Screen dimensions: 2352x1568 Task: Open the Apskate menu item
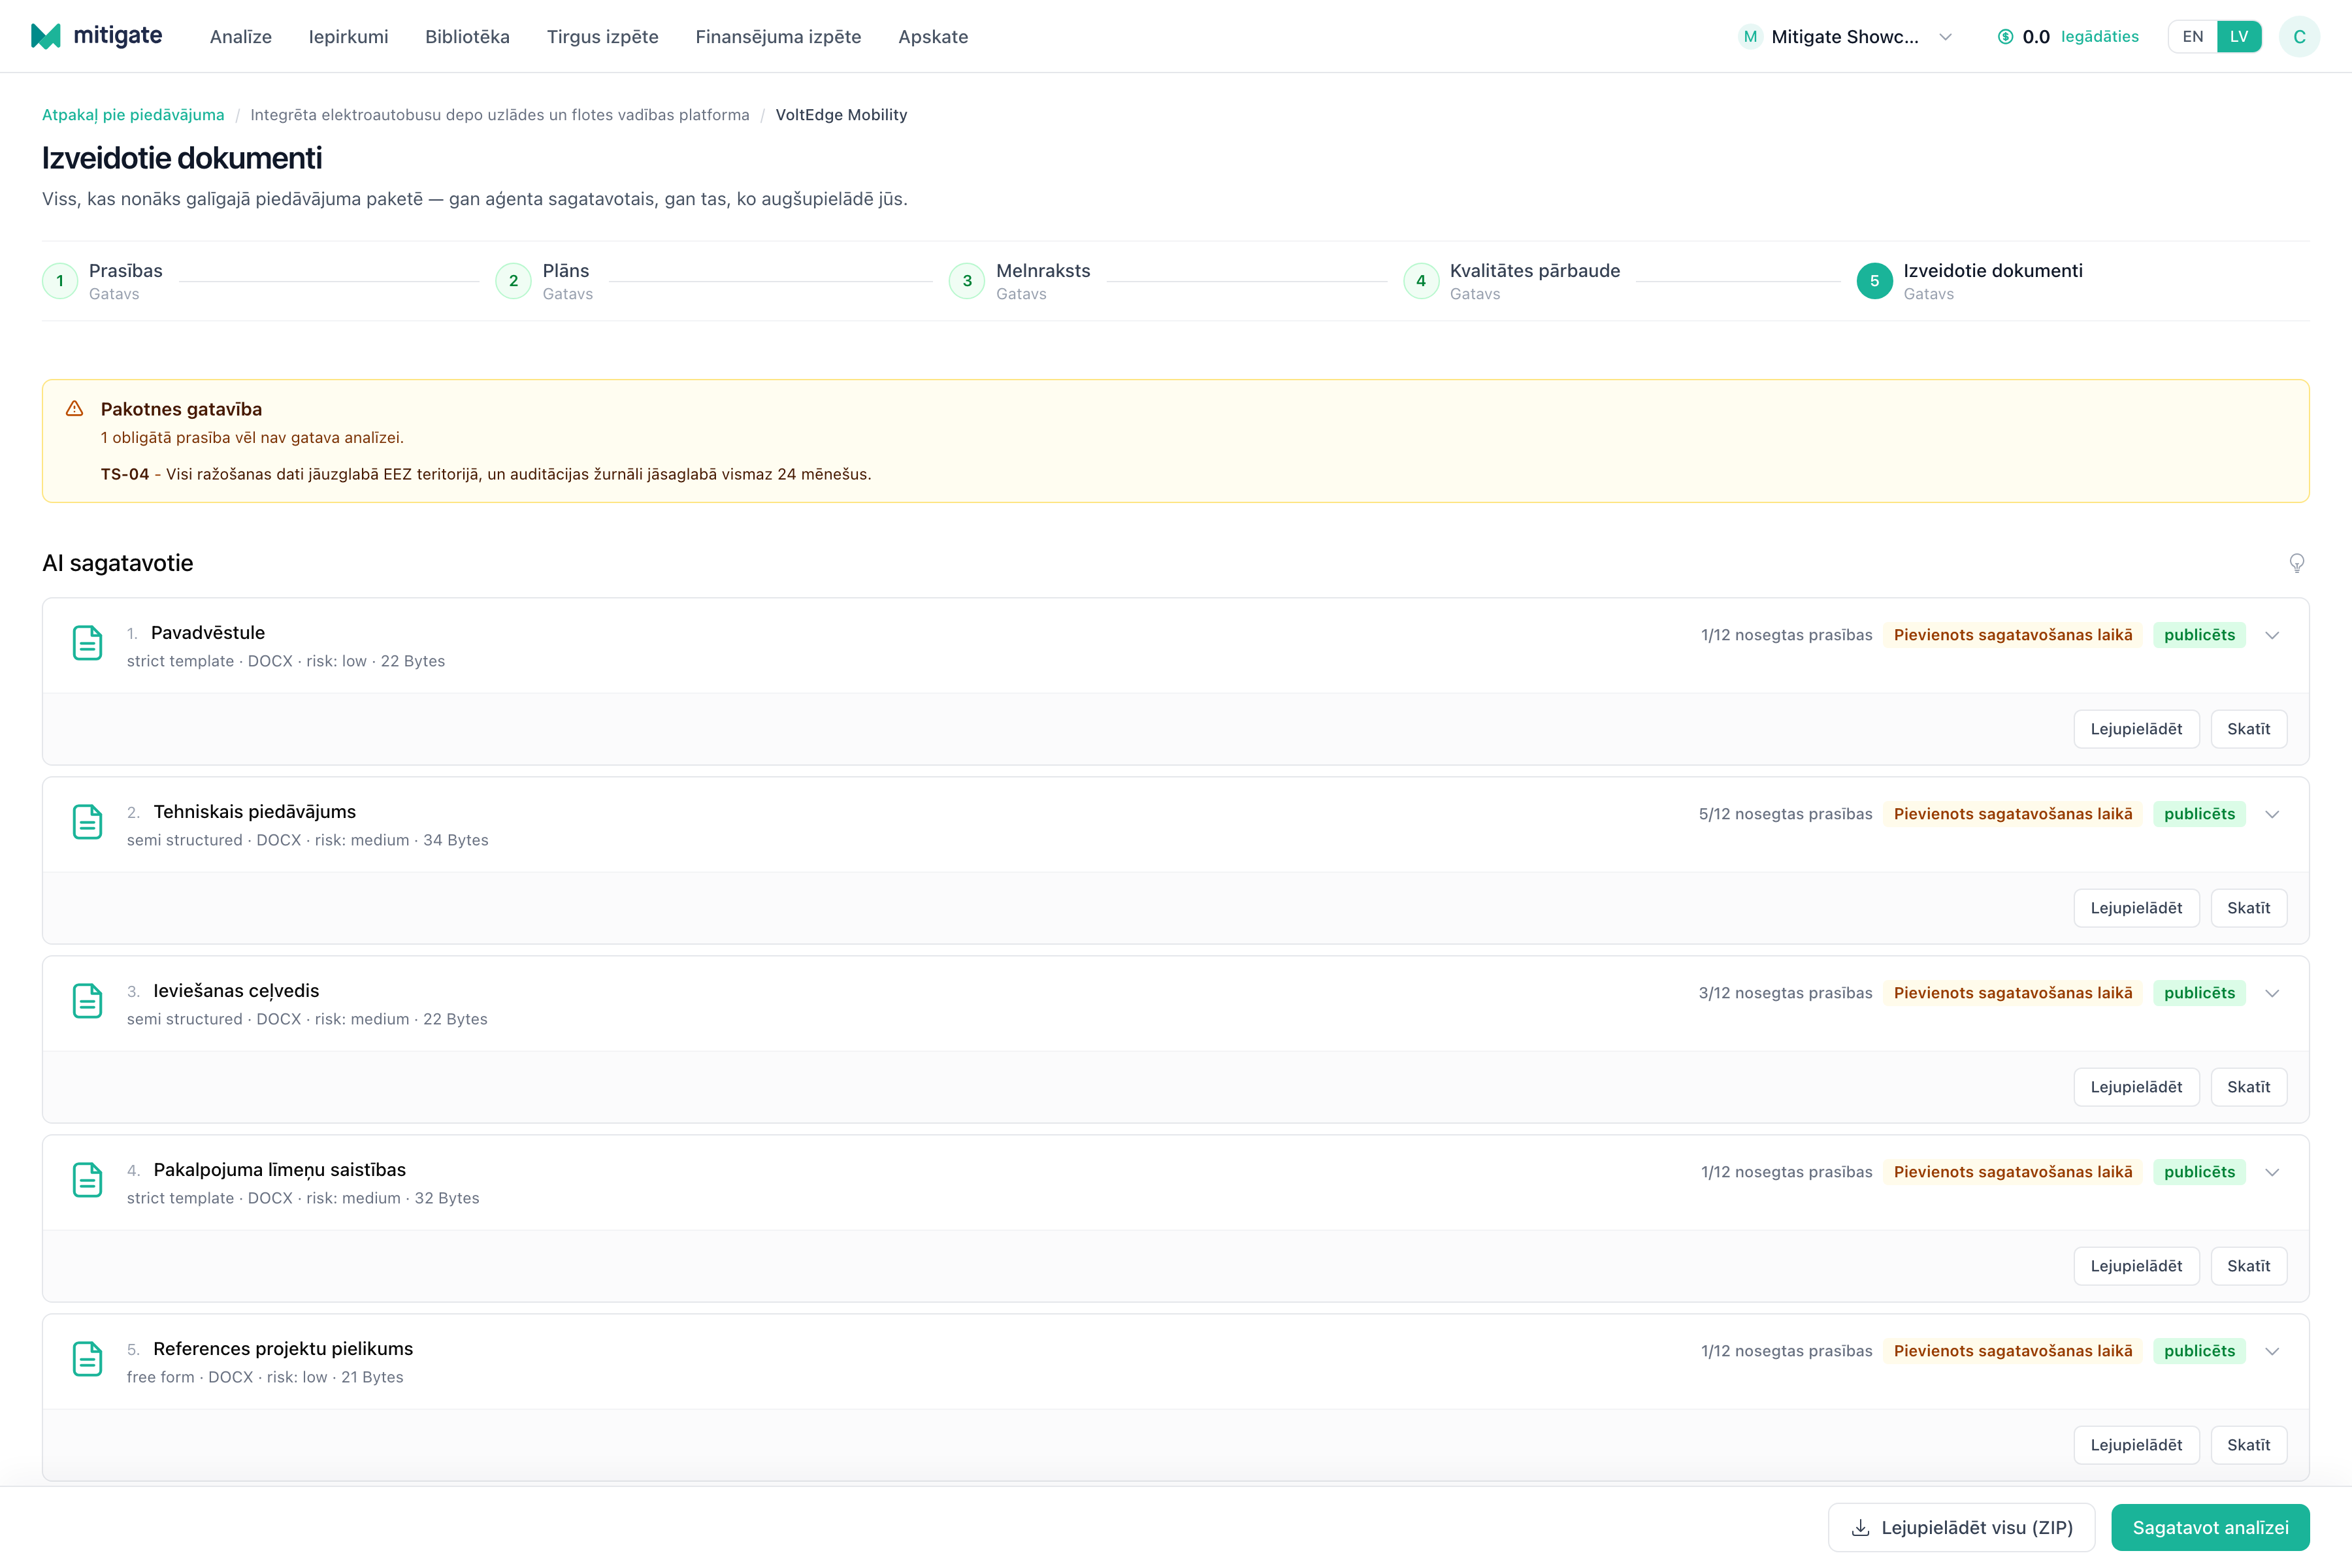pyautogui.click(x=933, y=37)
